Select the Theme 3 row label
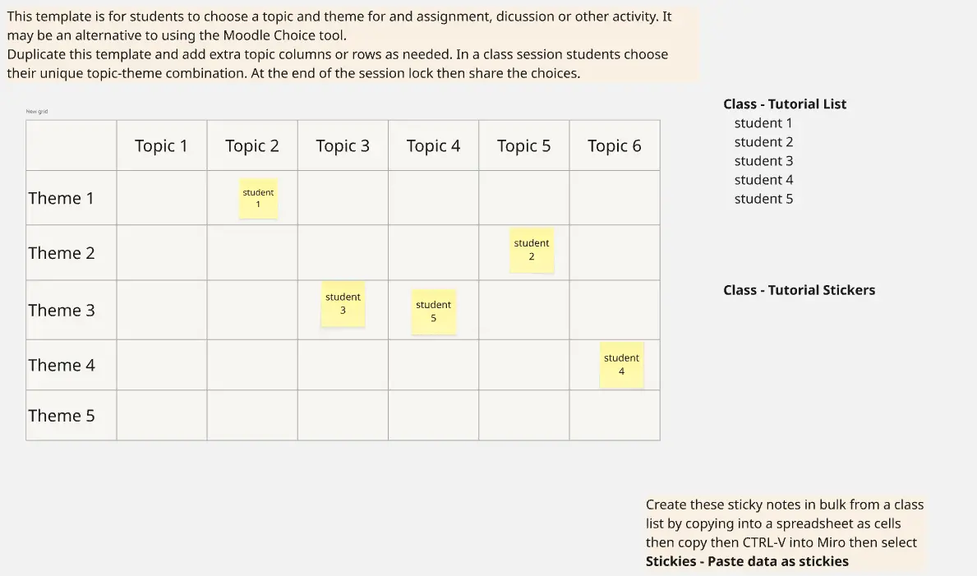The width and height of the screenshot is (977, 576). point(62,311)
